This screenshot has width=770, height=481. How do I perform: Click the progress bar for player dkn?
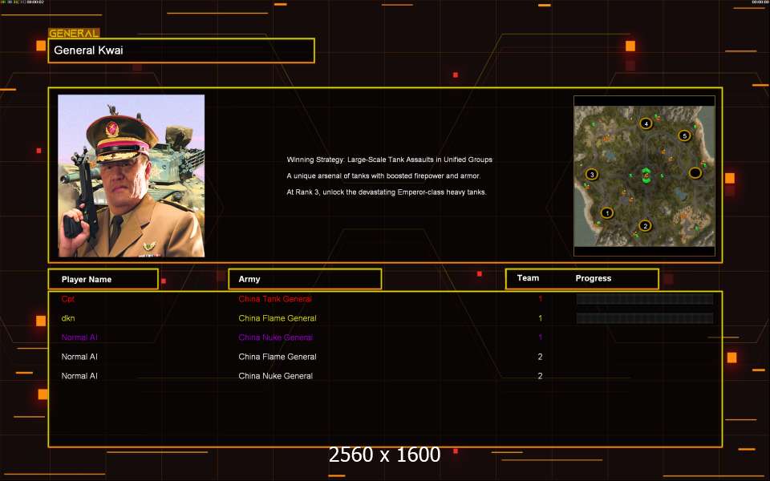pyautogui.click(x=644, y=318)
